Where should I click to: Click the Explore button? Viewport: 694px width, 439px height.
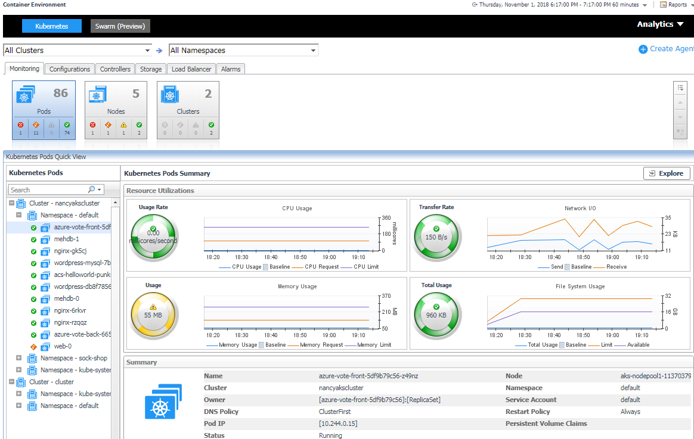pos(667,173)
